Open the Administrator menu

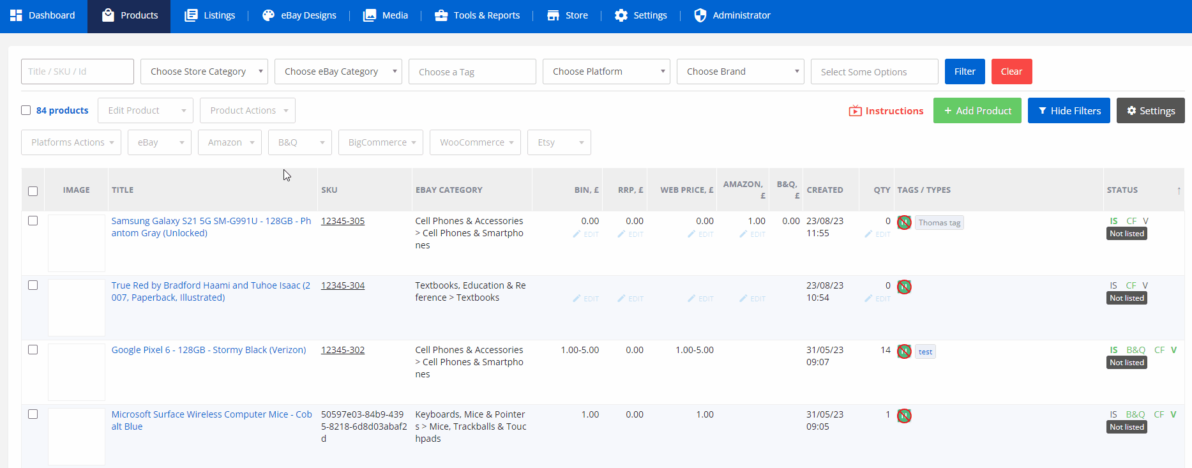pyautogui.click(x=732, y=15)
